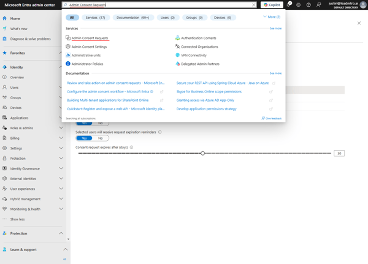The width and height of the screenshot is (368, 264).
Task: Set expiration reminders toggle to Yes
Action: coord(84,138)
